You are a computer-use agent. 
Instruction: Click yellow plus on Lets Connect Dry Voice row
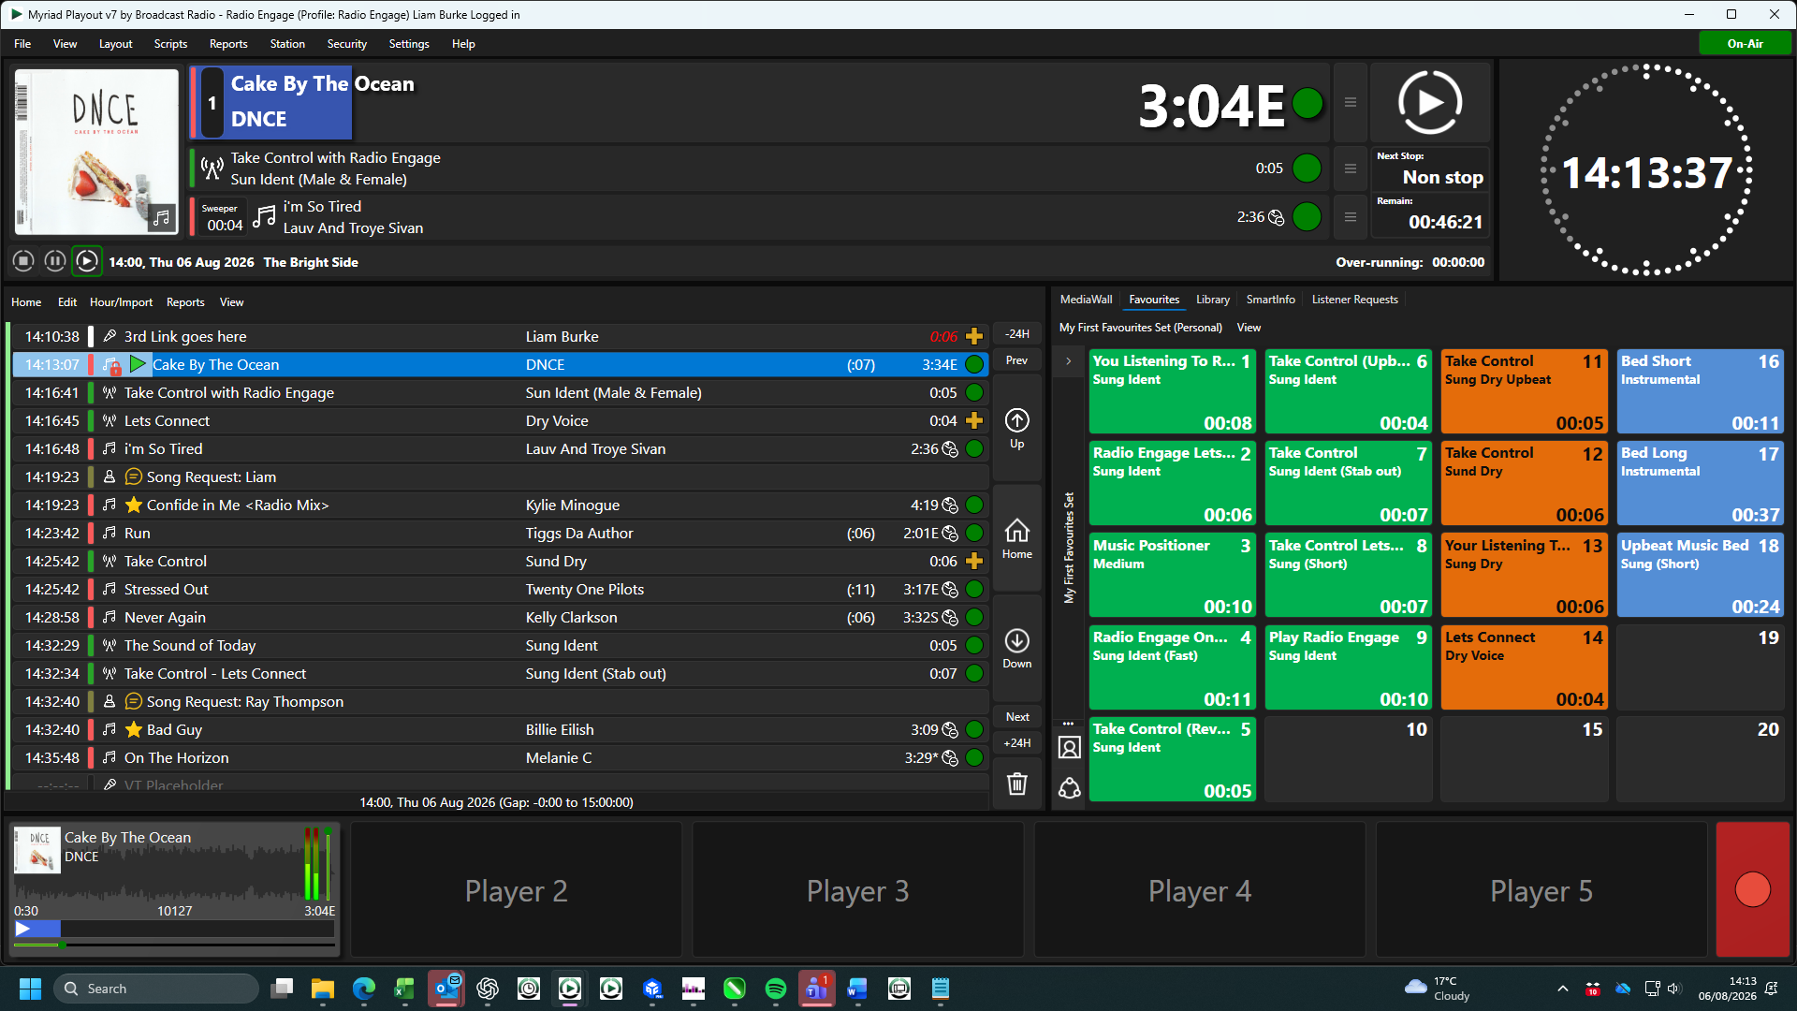(x=974, y=421)
